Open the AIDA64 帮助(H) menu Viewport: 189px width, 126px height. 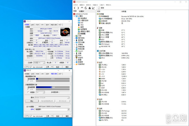pyautogui.click(x=108, y=5)
